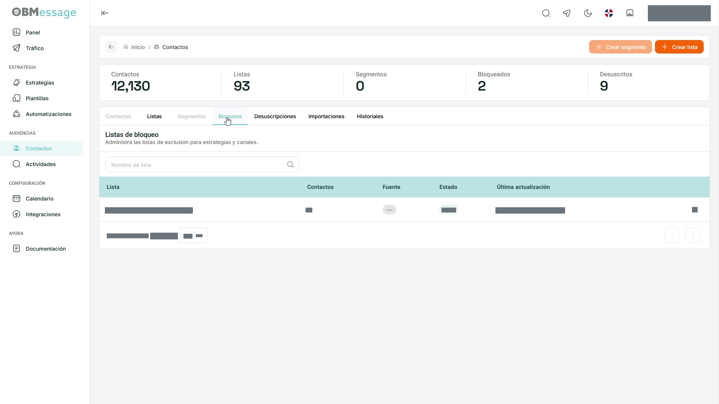719x404 pixels.
Task: Open the row actions menu in the table row
Action: 695,209
